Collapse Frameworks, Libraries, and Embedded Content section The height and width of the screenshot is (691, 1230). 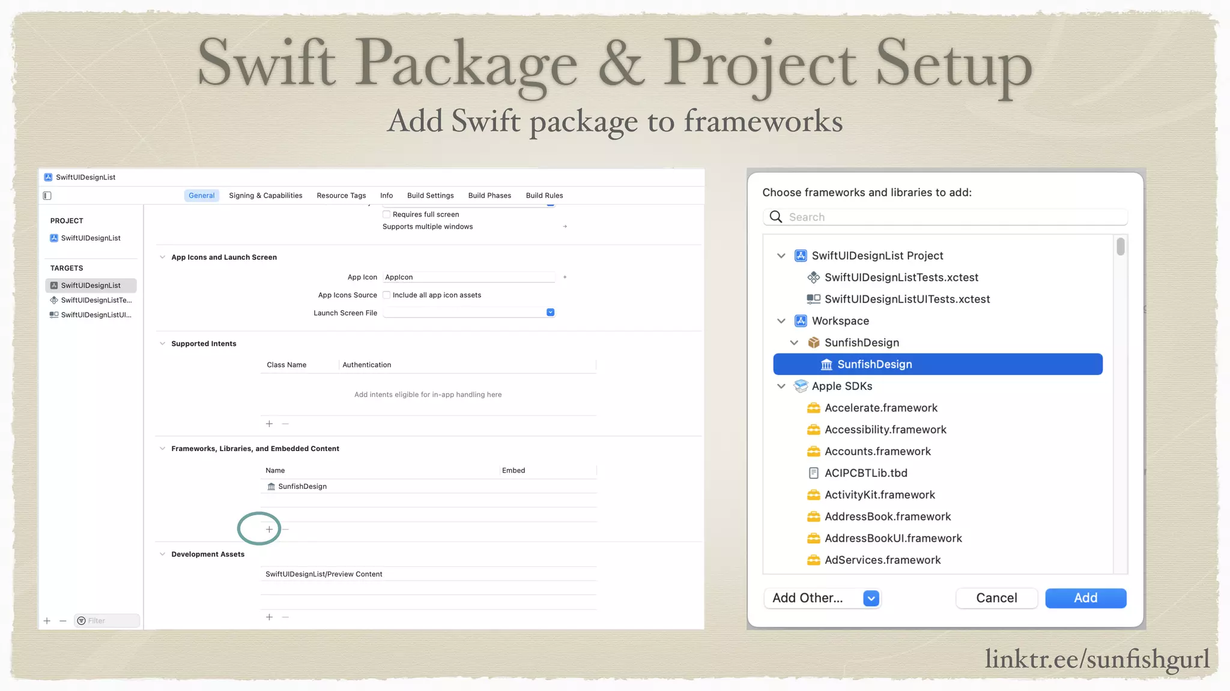point(162,449)
